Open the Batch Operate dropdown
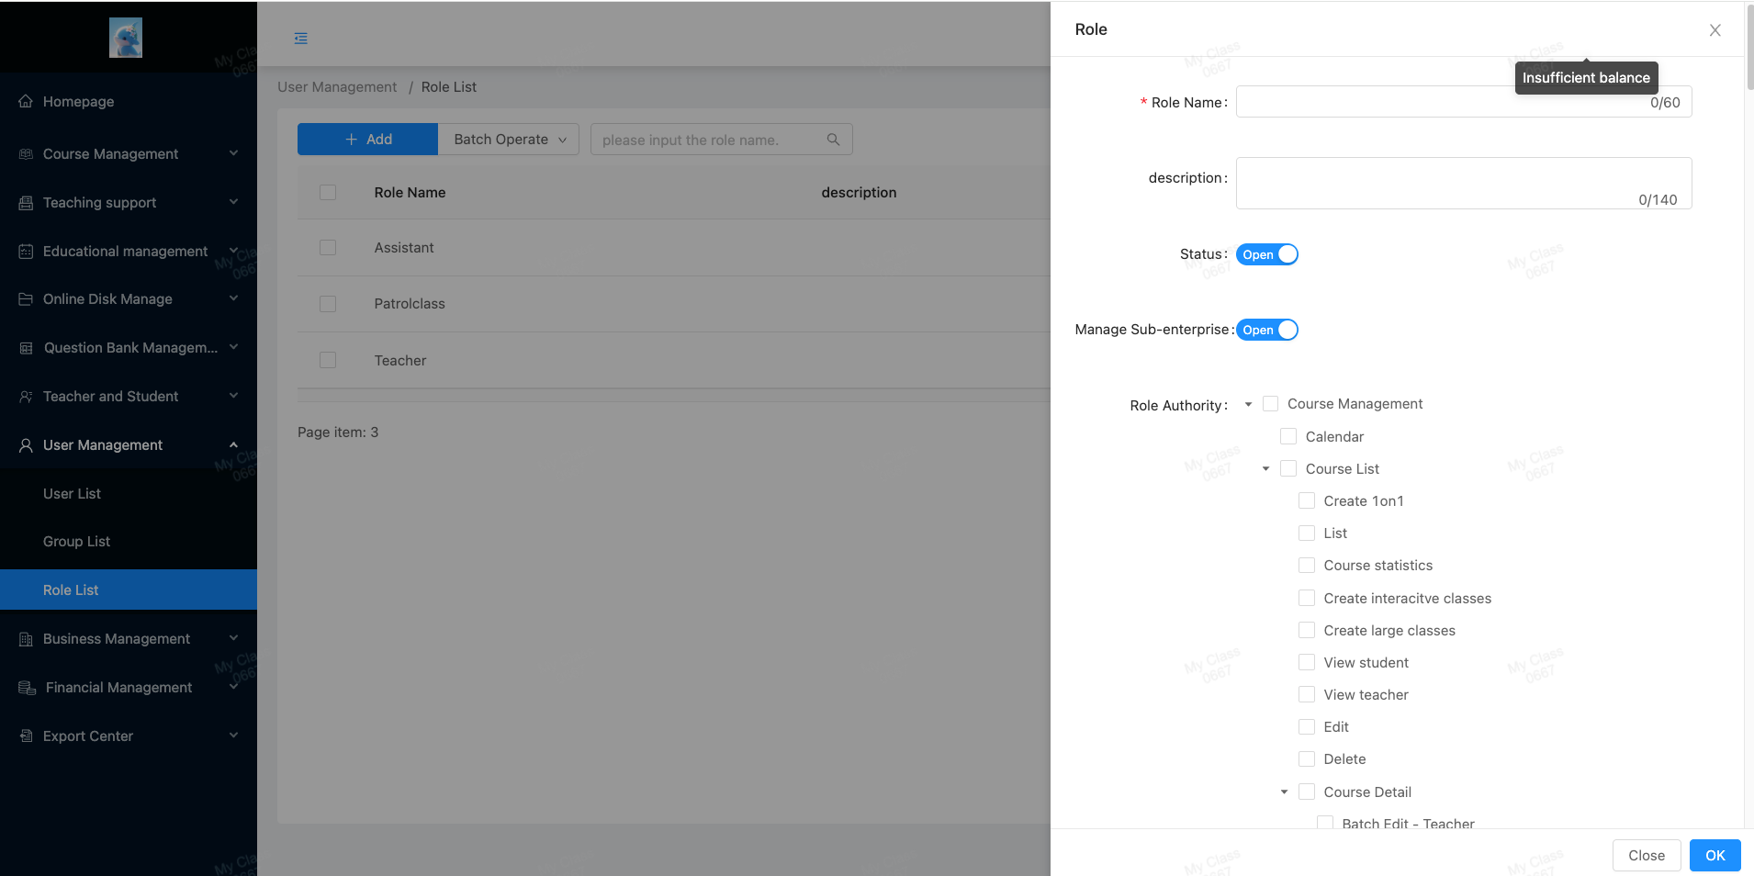This screenshot has height=876, width=1754. coord(509,140)
